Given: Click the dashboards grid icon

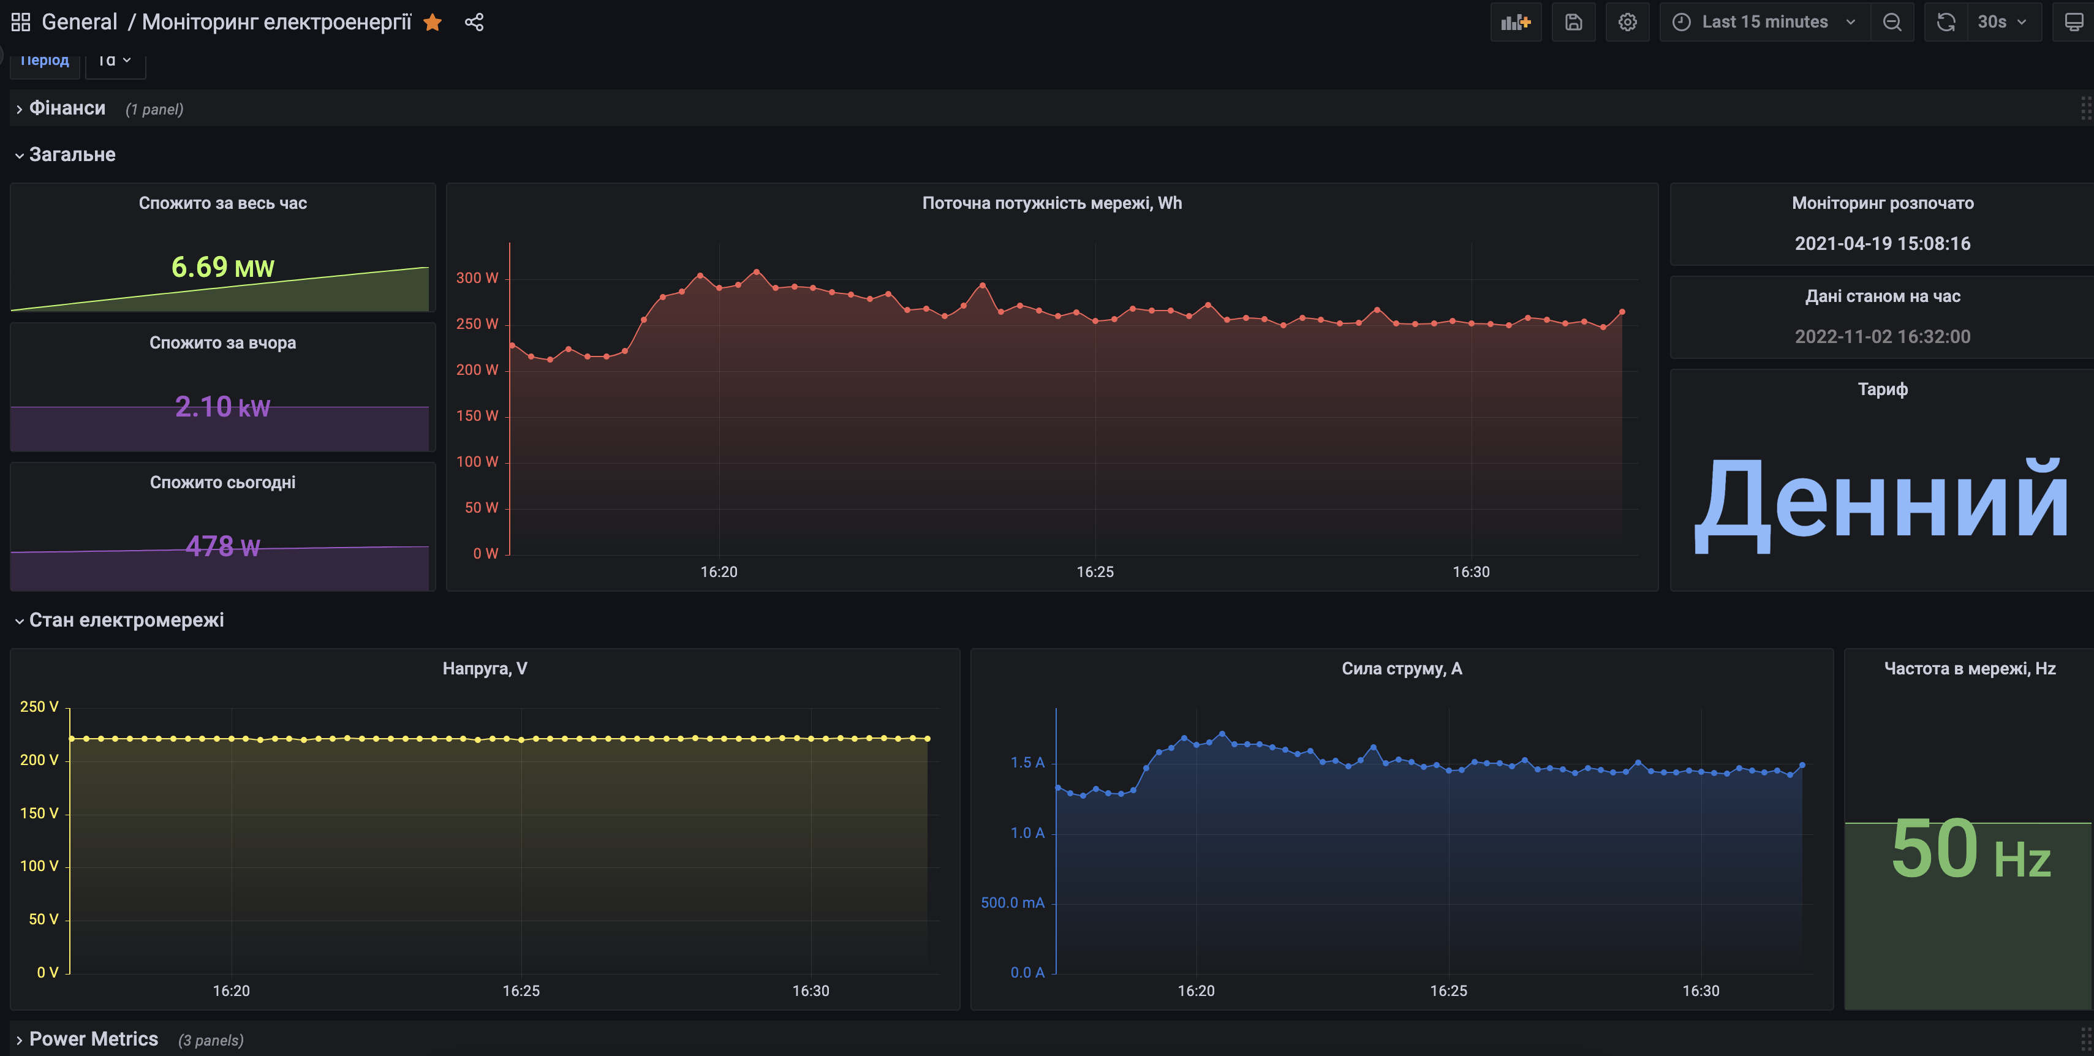Looking at the screenshot, I should pos(20,22).
